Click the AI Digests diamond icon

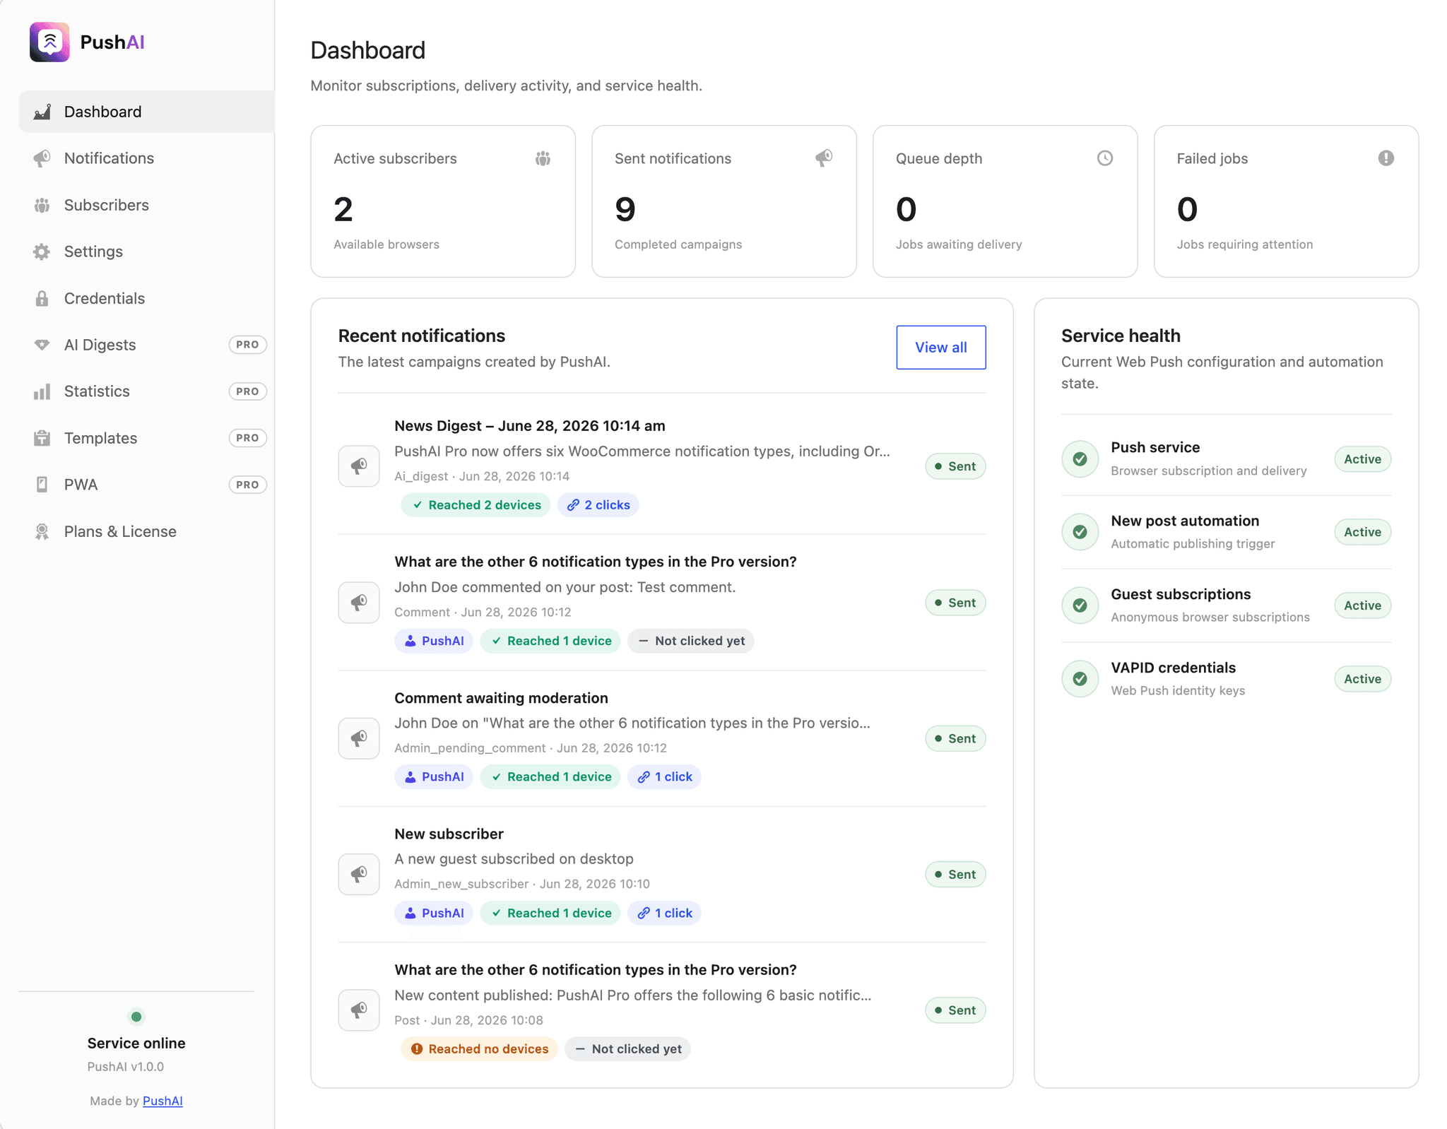point(42,345)
